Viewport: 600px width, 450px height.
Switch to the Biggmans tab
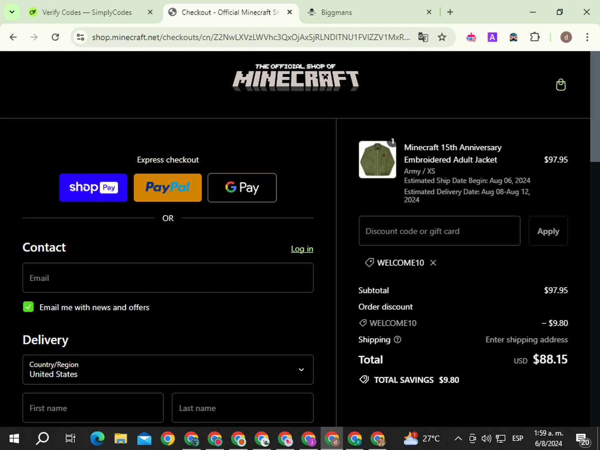click(x=336, y=12)
